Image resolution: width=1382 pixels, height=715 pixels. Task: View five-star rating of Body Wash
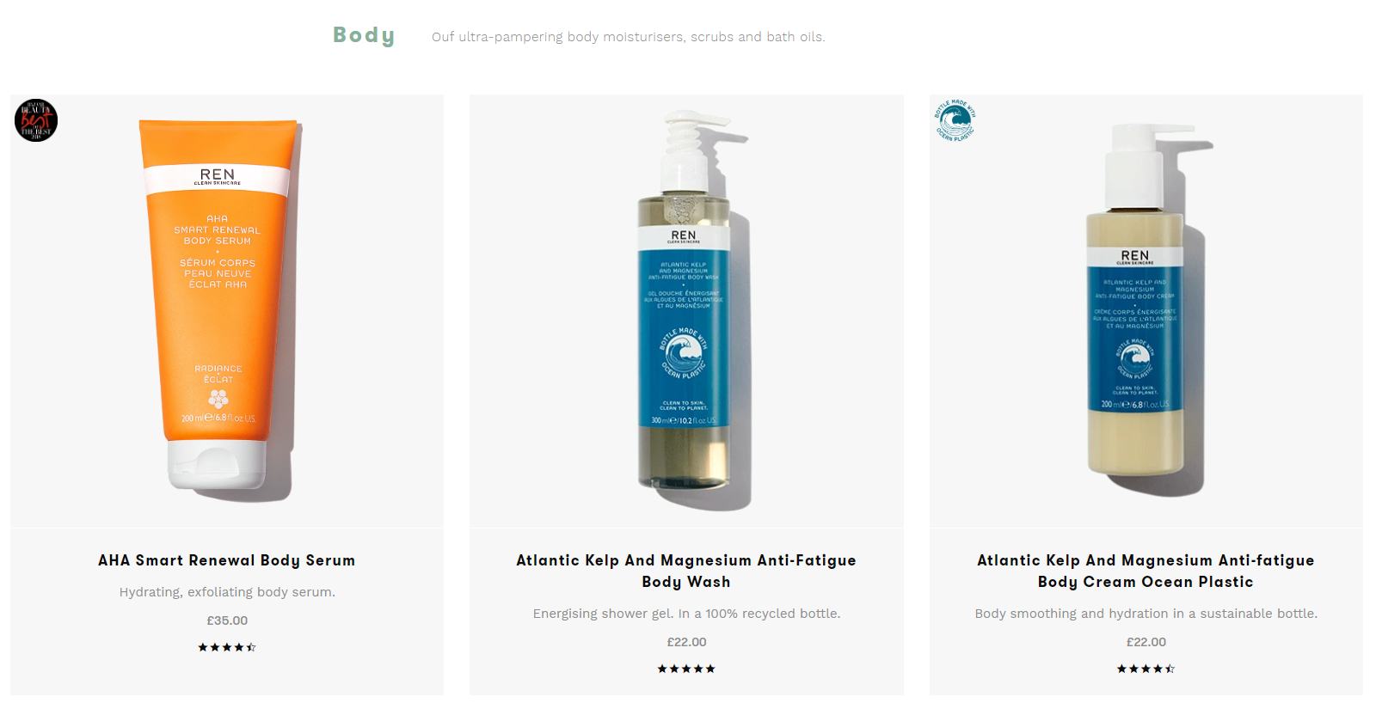686,669
